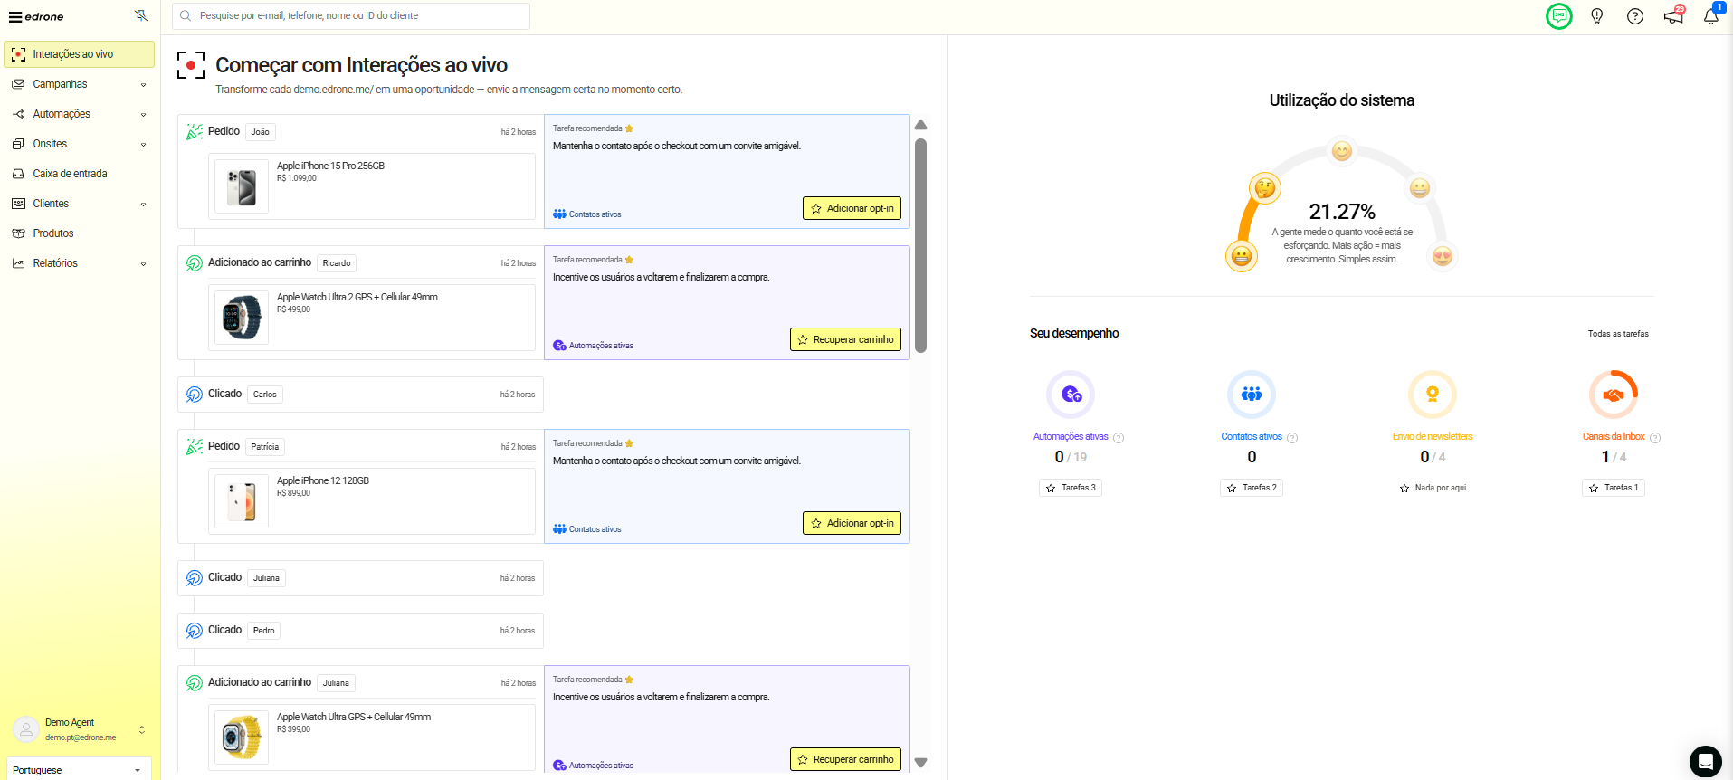Image resolution: width=1733 pixels, height=780 pixels.
Task: Open the iPhone 15 Pro product thumbnail
Action: pyautogui.click(x=242, y=187)
